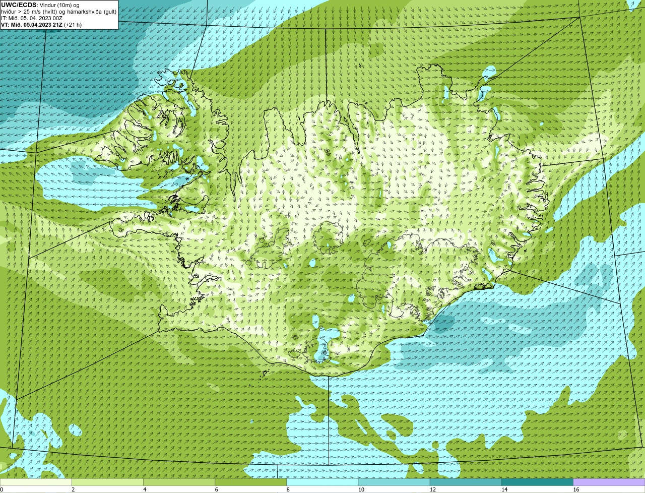Screen dimensions: 645x493
Task: Click the teal 12–14 color bar segment
Action: [466, 482]
